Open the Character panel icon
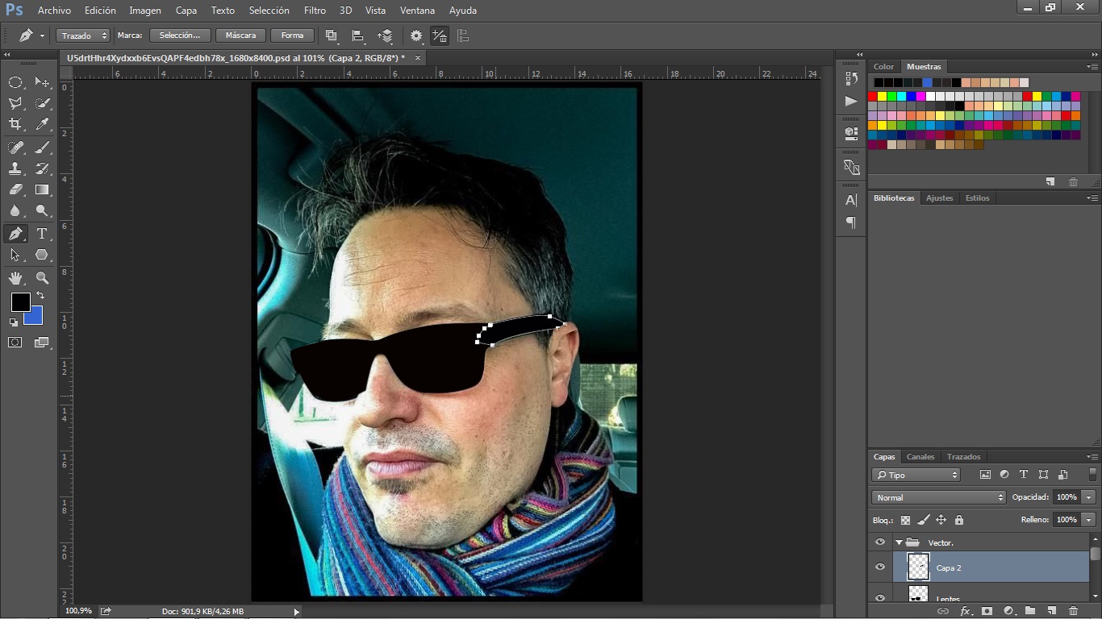This screenshot has height=619, width=1102. tap(851, 200)
